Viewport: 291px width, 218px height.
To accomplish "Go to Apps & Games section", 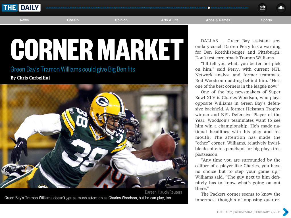I will click(x=218, y=20).
